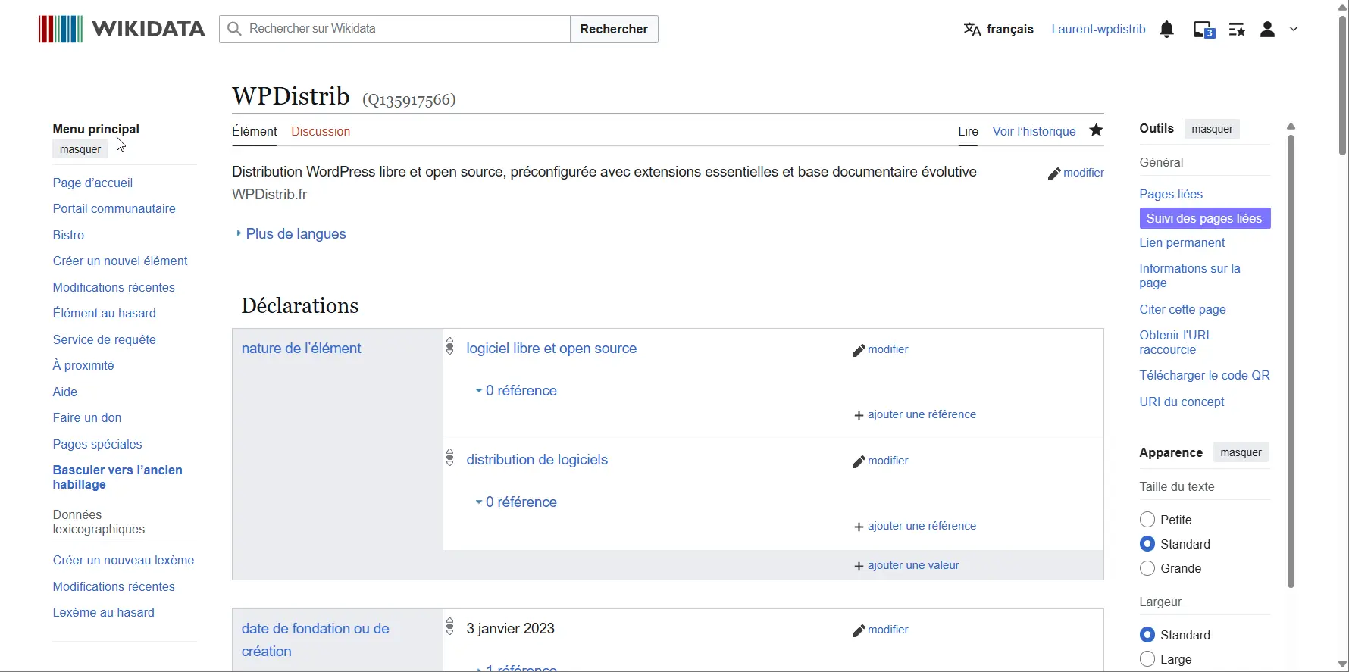Click modifier pencil for logiciel libre et open source
Viewport: 1349px width, 672px height.
[x=881, y=350]
